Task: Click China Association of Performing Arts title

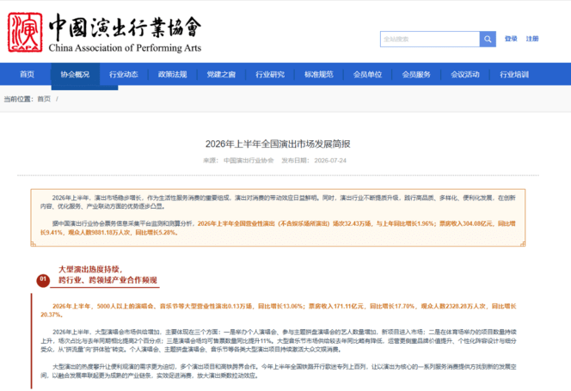Action: click(x=125, y=47)
